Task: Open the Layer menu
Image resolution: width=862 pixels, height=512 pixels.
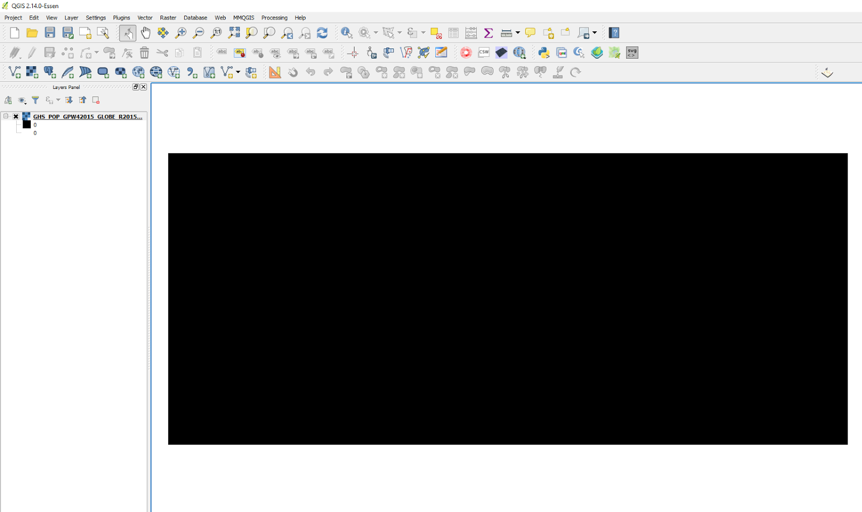Action: [72, 18]
